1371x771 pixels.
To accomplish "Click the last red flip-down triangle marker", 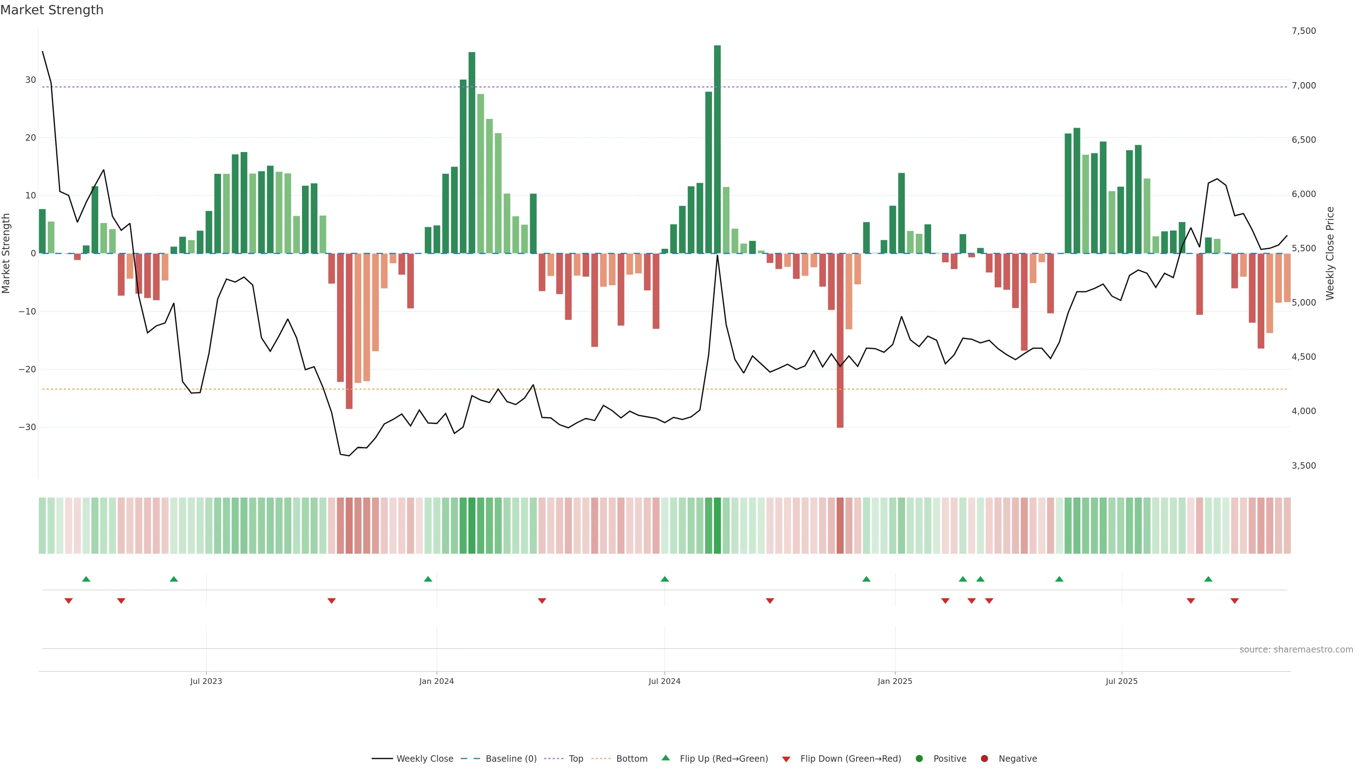I will (1234, 601).
